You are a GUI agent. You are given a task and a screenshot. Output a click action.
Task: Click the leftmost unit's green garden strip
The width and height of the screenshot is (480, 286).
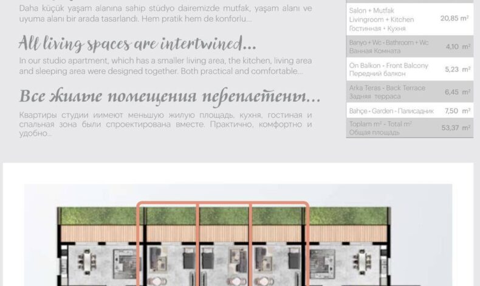pyautogui.click(x=97, y=216)
